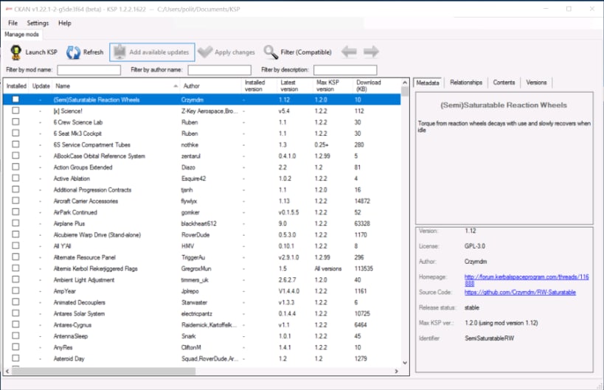Launch KSP via the Kerbal icon
The width and height of the screenshot is (604, 390).
tap(15, 52)
